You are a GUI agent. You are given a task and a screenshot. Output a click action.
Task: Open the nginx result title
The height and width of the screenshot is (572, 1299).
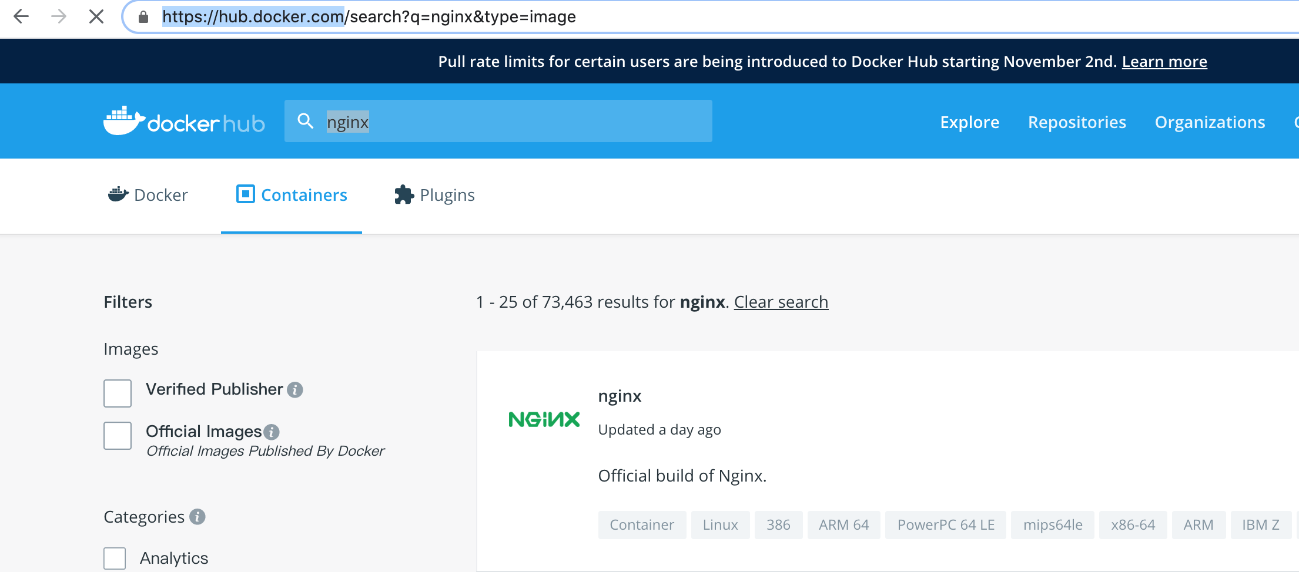[x=620, y=396]
